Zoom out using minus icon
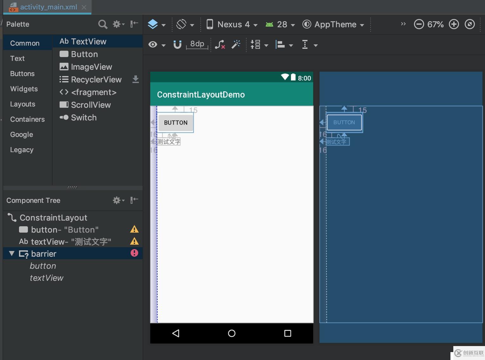This screenshot has width=485, height=360. click(x=419, y=24)
